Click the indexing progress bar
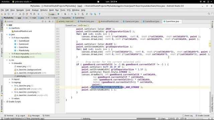This screenshot has height=120, width=214. (x=146, y=119)
